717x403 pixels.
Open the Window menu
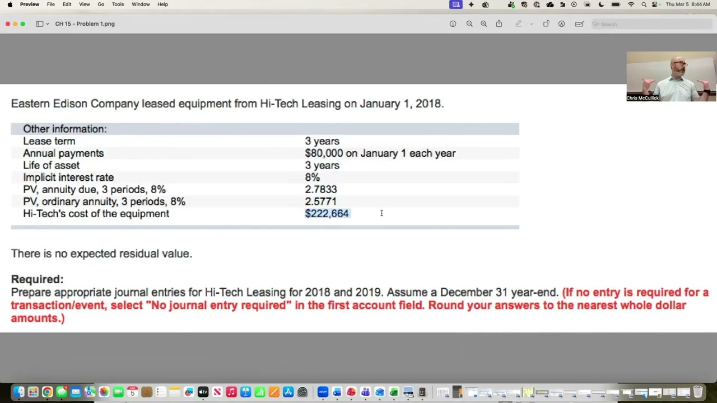[x=141, y=4]
